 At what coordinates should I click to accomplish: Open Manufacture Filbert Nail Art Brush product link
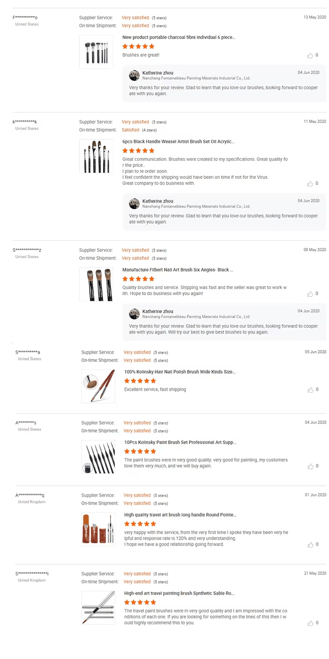178,270
